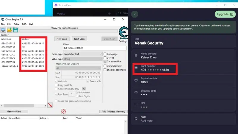The height and width of the screenshot is (134, 238).
Task: Open the Table menu
Action: 17,24
